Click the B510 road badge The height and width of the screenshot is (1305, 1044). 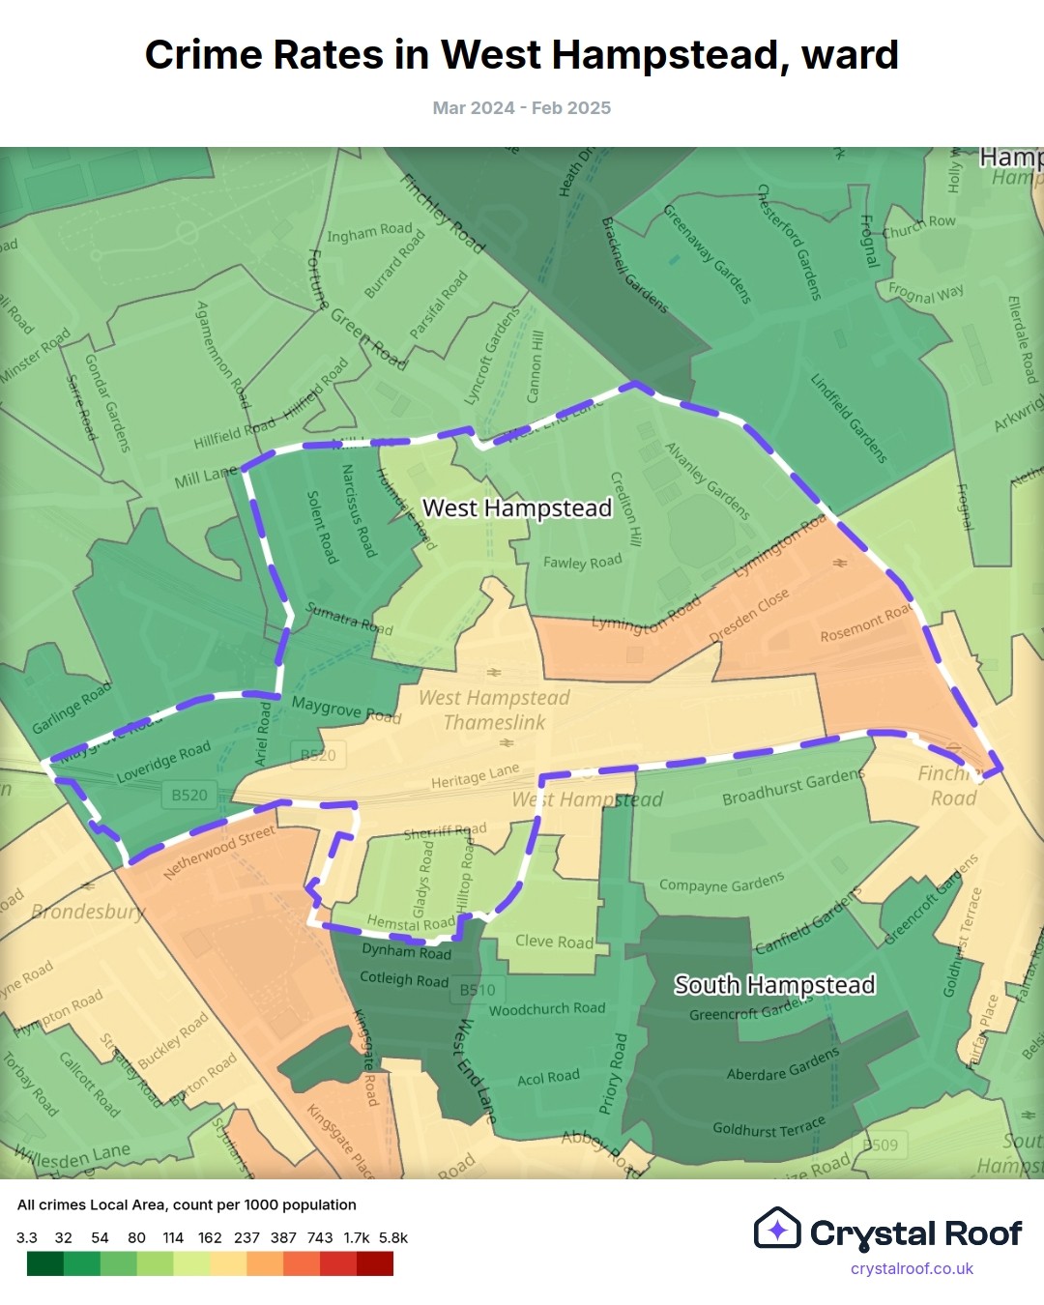(478, 990)
